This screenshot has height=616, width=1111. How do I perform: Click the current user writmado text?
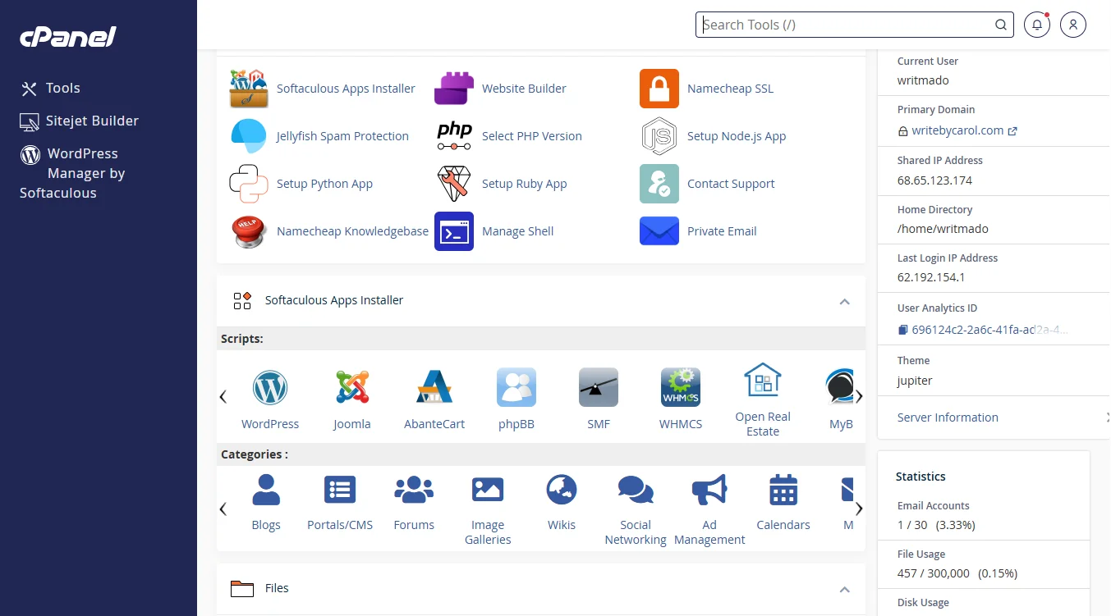coord(923,80)
